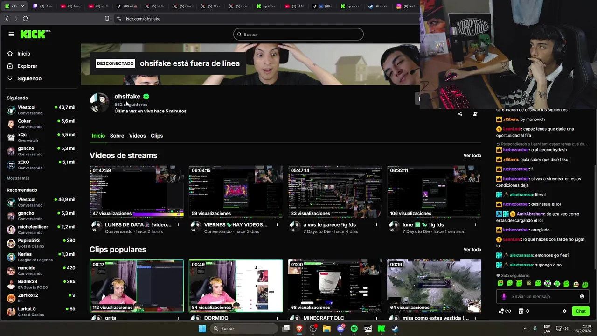Open the hamburger sidebar menu

coord(11,34)
